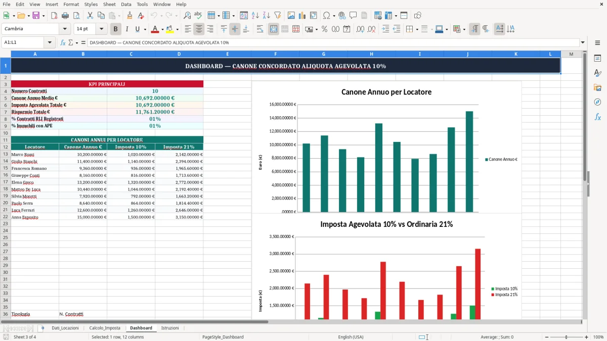Insert hyperlink icon
607x341 pixels.
(342, 16)
